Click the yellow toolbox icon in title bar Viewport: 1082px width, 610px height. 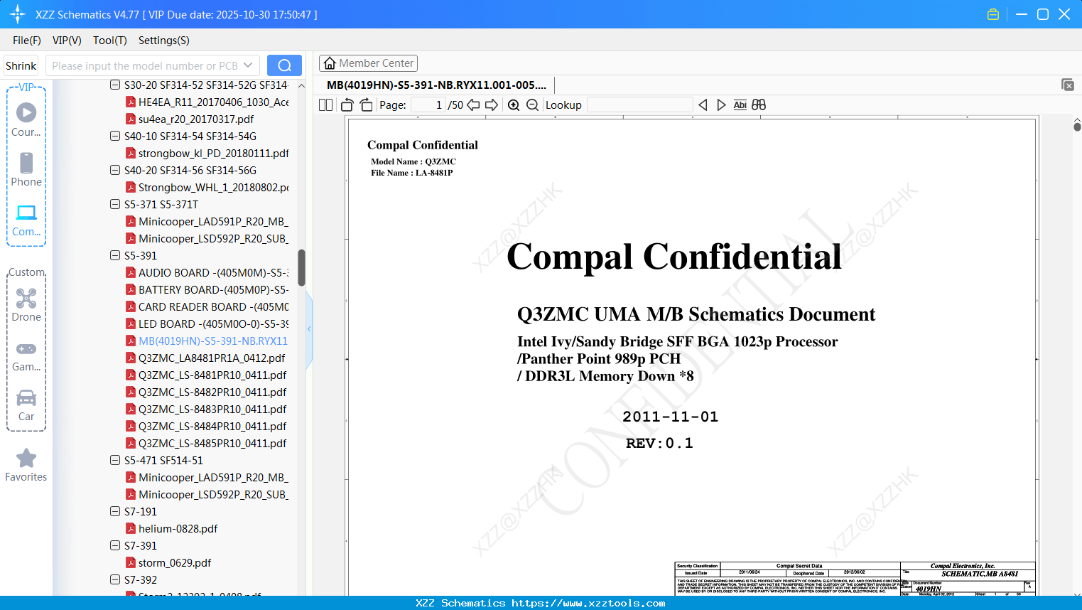(993, 14)
